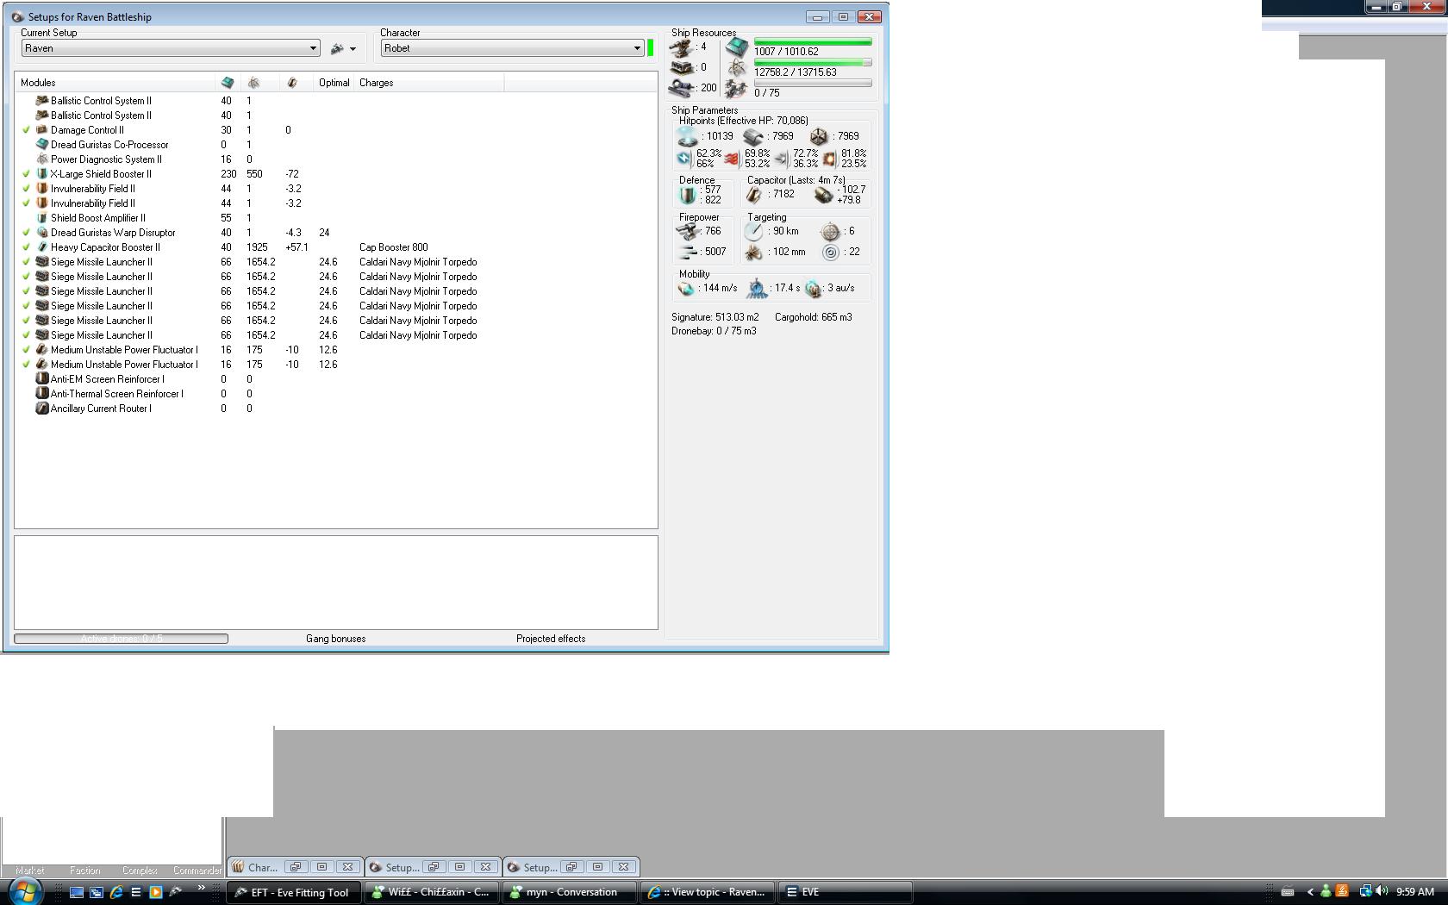
Task: Toggle the Dread Guristas Warp Disruptor checkmark
Action: point(26,233)
